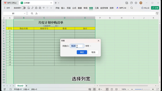The height and width of the screenshot is (91, 162).
Task: Select column F header
Action: coord(100,18)
